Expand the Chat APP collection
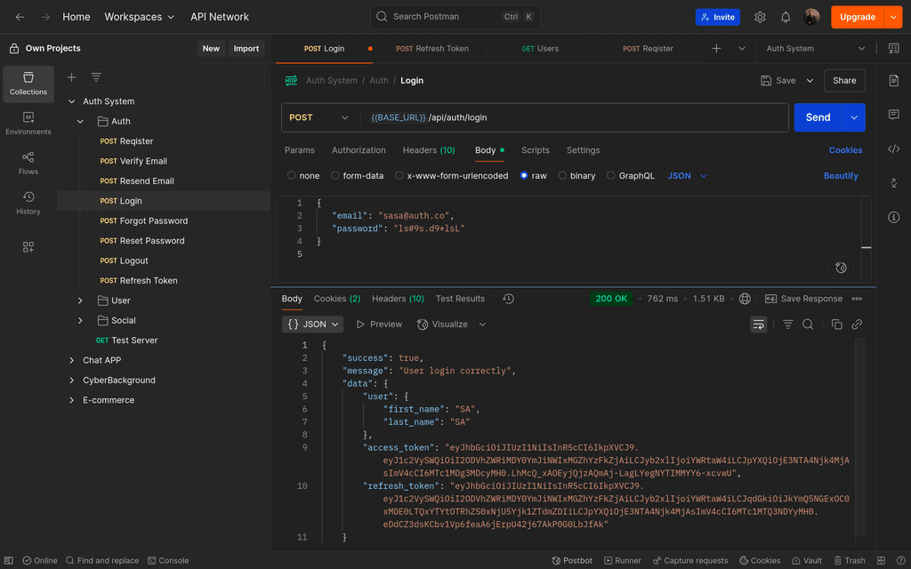The width and height of the screenshot is (911, 569). point(71,360)
